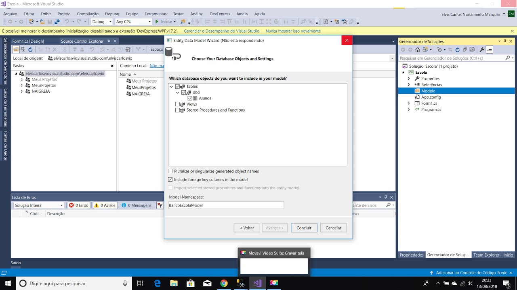Collapse the Tables tree node
Screen dimensions: 517x290
pos(172,87)
